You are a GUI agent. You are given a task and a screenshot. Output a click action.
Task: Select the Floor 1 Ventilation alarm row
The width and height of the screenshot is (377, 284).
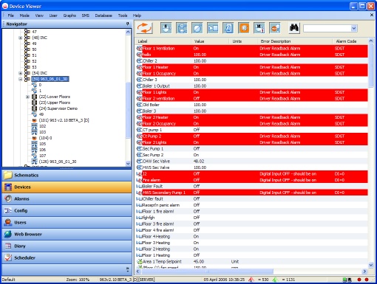(x=251, y=48)
